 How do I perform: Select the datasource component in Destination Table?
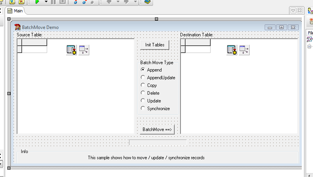pos(244,50)
